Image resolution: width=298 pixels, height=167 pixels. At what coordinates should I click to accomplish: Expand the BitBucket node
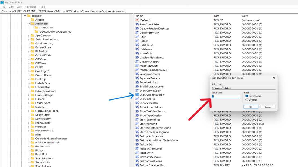point(29,52)
